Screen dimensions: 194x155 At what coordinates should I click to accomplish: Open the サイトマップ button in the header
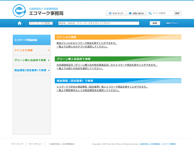coord(116,13)
